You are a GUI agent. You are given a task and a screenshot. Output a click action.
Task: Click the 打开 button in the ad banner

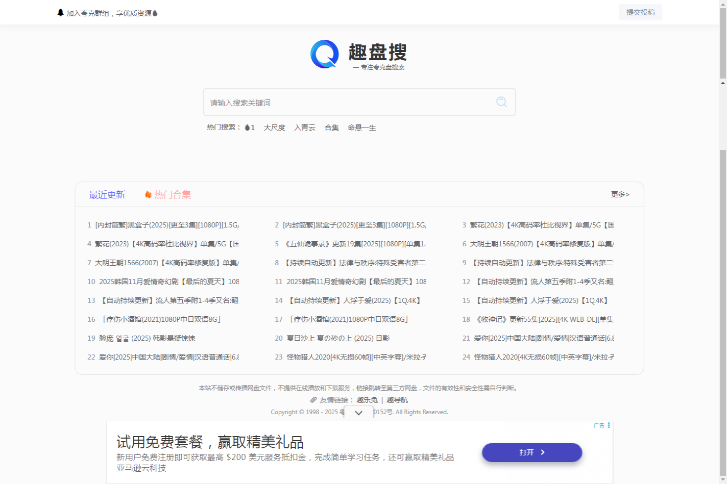click(x=531, y=452)
